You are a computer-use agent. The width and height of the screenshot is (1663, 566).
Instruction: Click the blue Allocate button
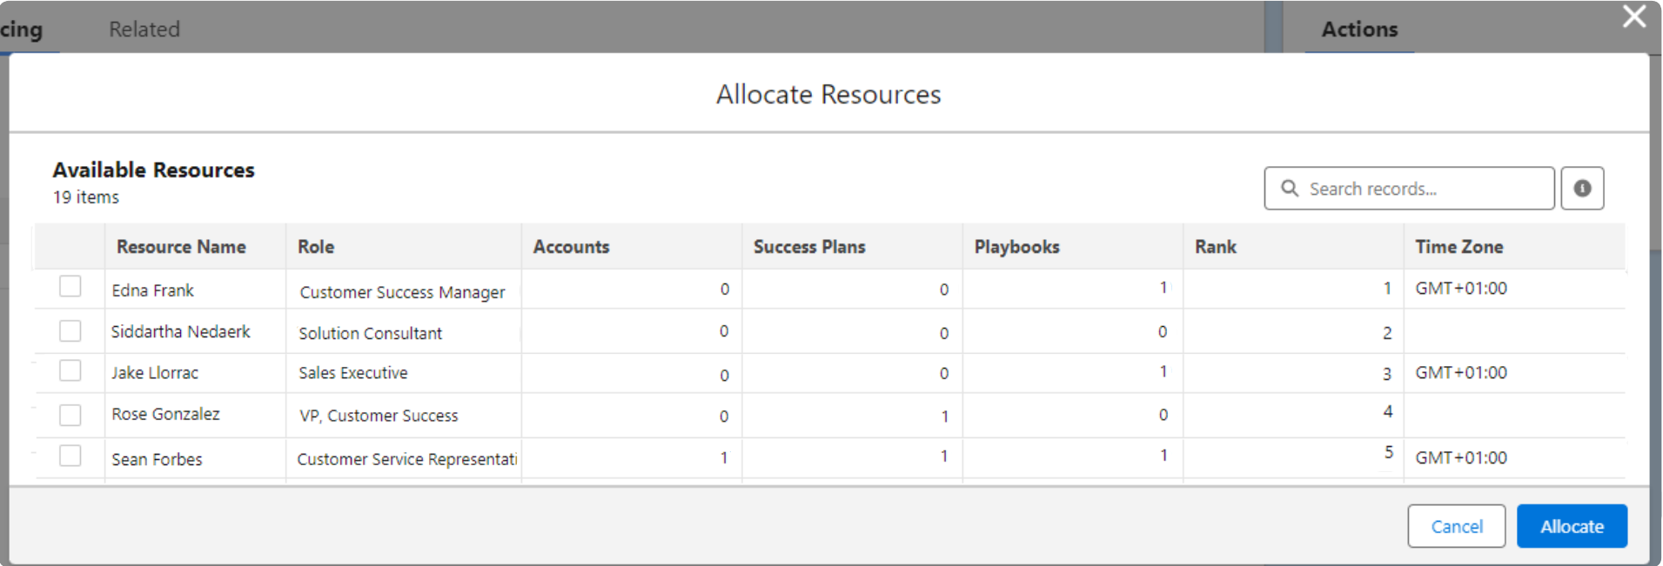pyautogui.click(x=1571, y=526)
